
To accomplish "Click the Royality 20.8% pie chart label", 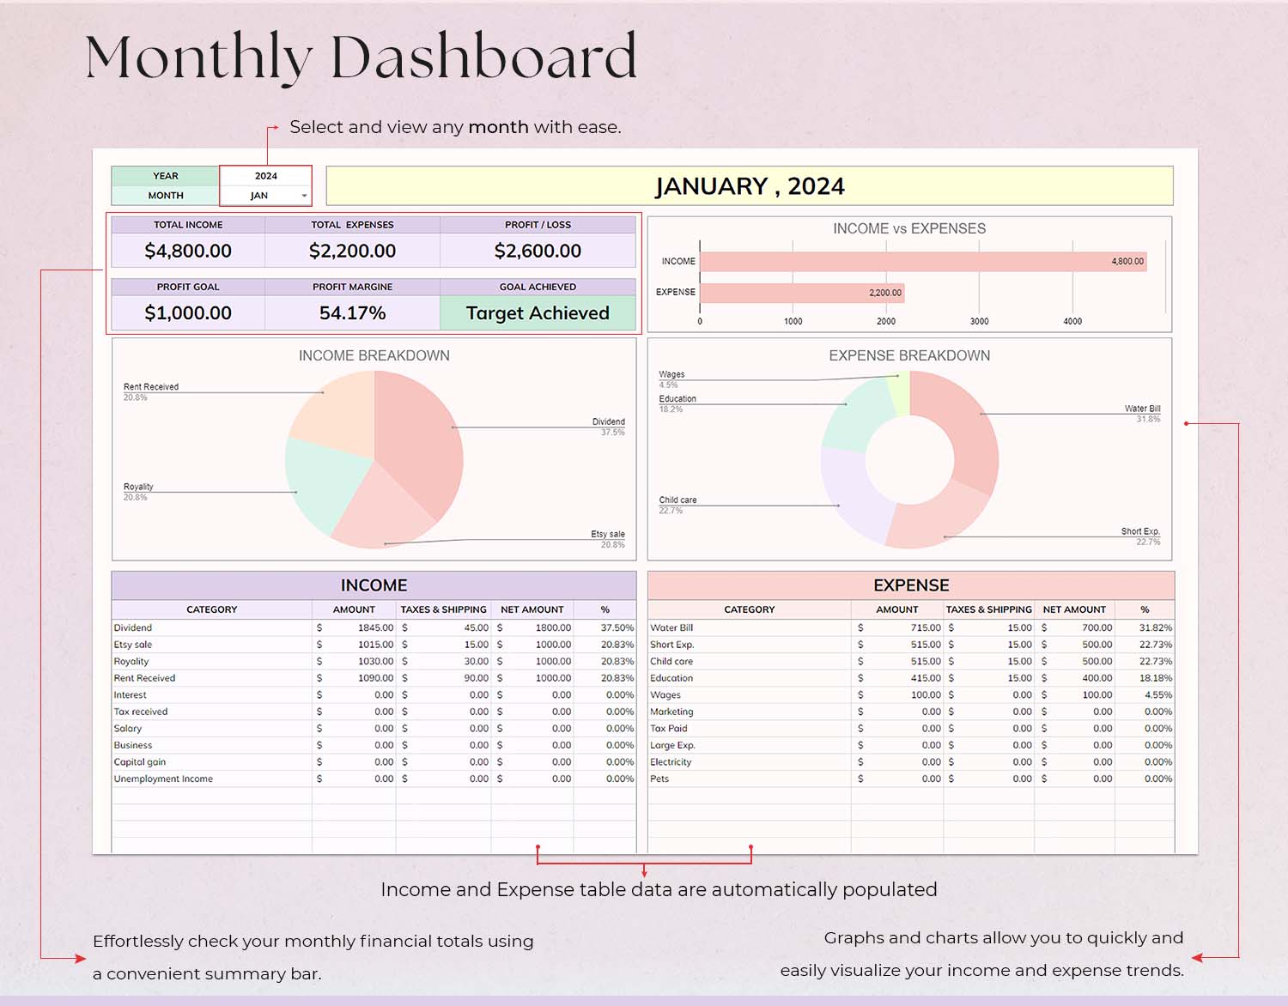I will (x=137, y=491).
